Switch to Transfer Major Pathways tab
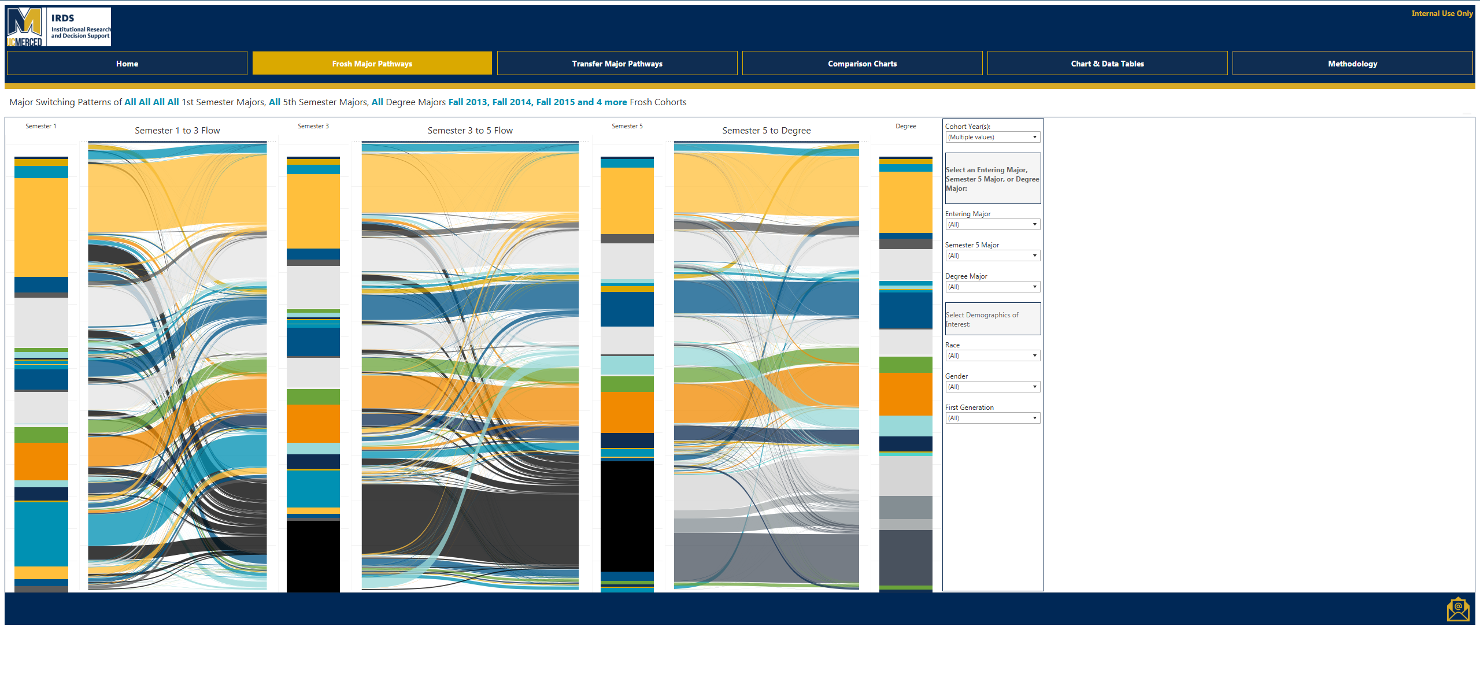The height and width of the screenshot is (689, 1480). tap(617, 64)
